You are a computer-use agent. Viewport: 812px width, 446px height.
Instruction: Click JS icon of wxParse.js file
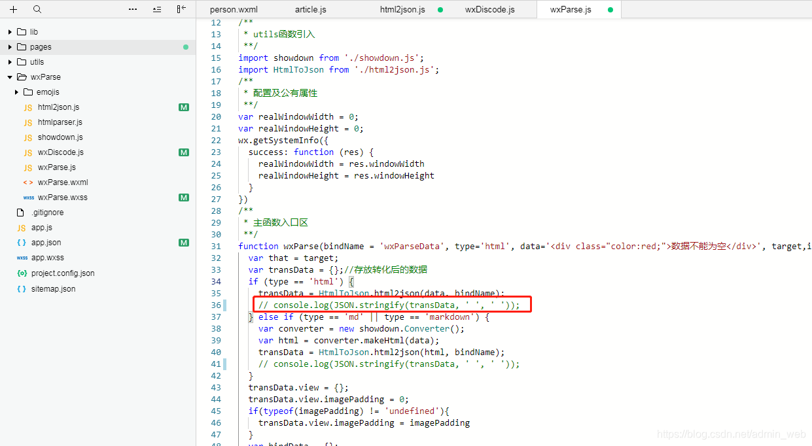[28, 167]
